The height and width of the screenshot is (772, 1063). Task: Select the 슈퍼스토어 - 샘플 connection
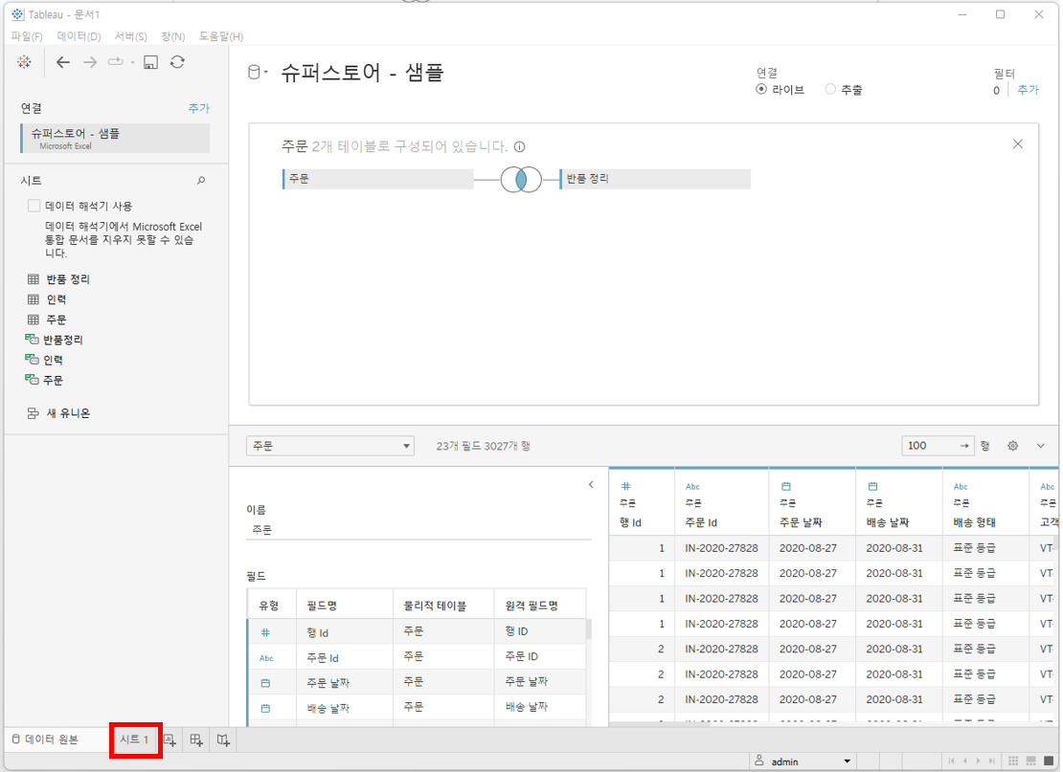click(x=115, y=138)
